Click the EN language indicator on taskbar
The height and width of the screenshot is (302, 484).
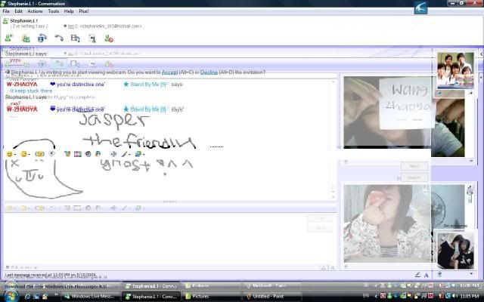point(366,296)
